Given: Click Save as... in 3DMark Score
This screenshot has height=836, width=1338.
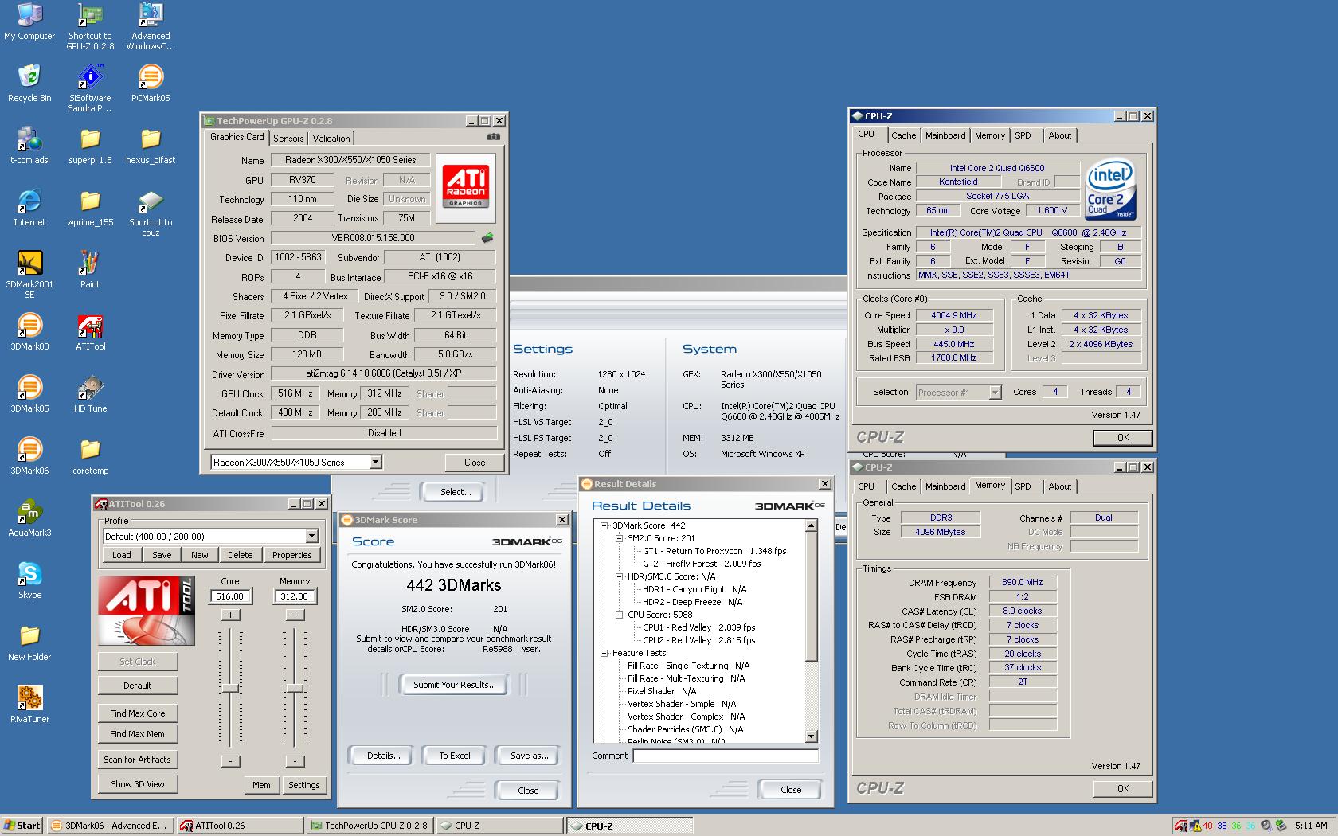Looking at the screenshot, I should pyautogui.click(x=530, y=756).
